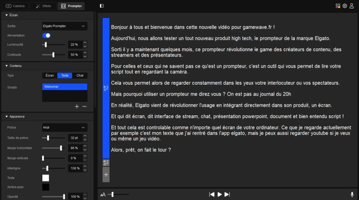The height and width of the screenshot is (200, 359).
Task: Open the Sortie Elgato Prompter dropdown
Action: coord(65,26)
